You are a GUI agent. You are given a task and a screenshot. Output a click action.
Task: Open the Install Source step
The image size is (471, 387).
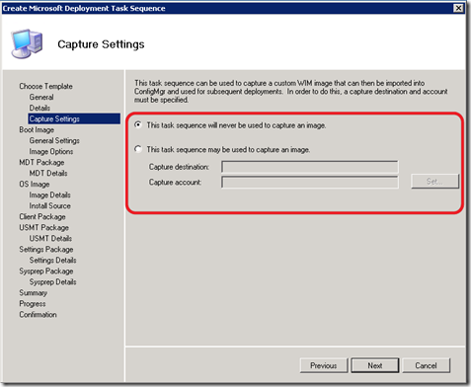49,205
